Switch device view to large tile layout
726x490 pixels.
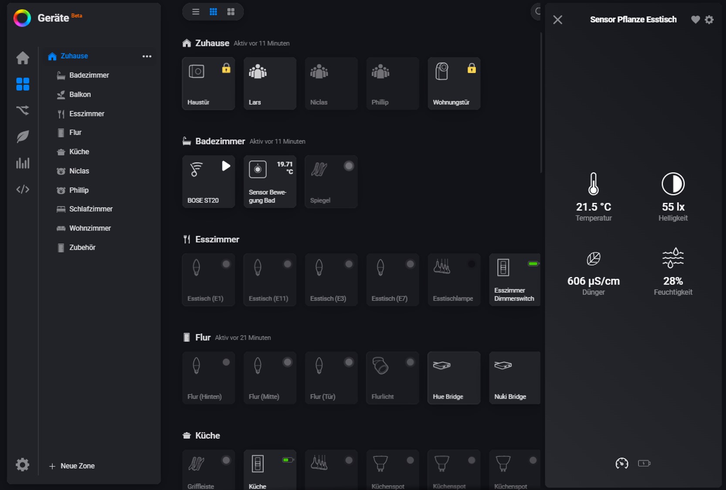(x=231, y=12)
